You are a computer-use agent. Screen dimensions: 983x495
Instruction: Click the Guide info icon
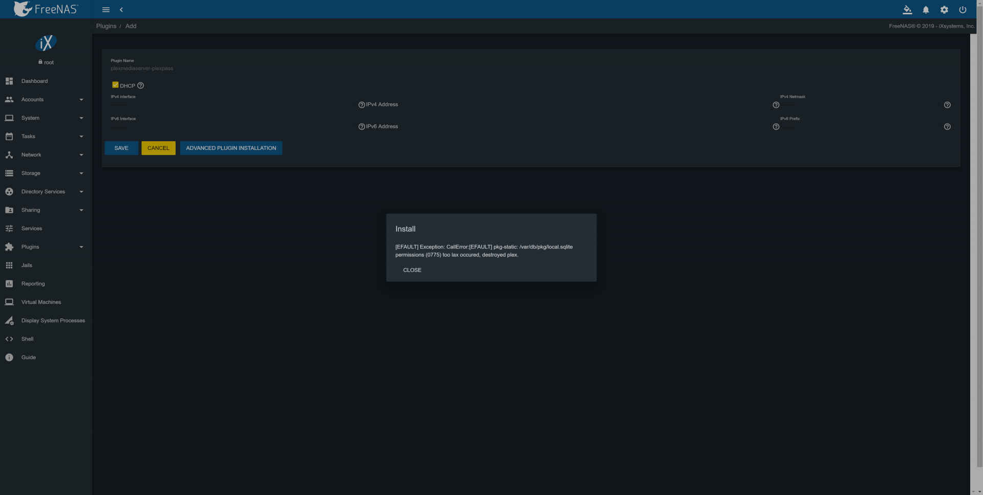coord(9,357)
